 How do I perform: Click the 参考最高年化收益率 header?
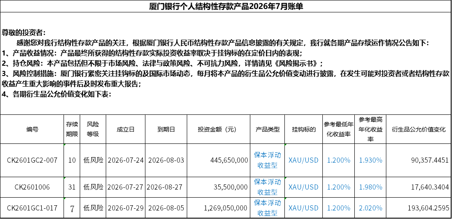click(x=371, y=129)
